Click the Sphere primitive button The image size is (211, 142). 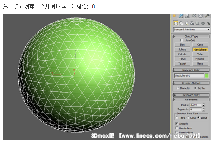182,49
